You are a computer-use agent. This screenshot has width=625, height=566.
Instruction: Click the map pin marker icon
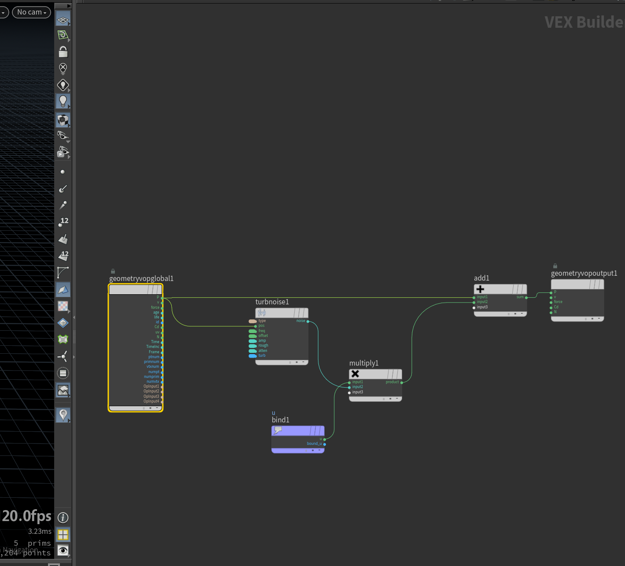coord(63,415)
